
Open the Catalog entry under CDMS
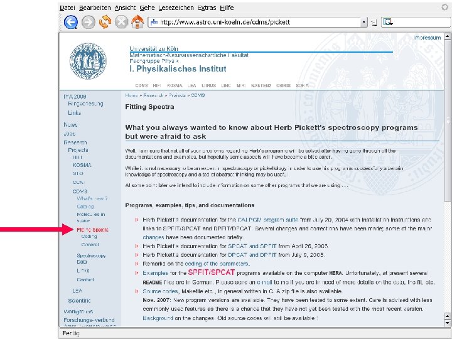coord(85,207)
